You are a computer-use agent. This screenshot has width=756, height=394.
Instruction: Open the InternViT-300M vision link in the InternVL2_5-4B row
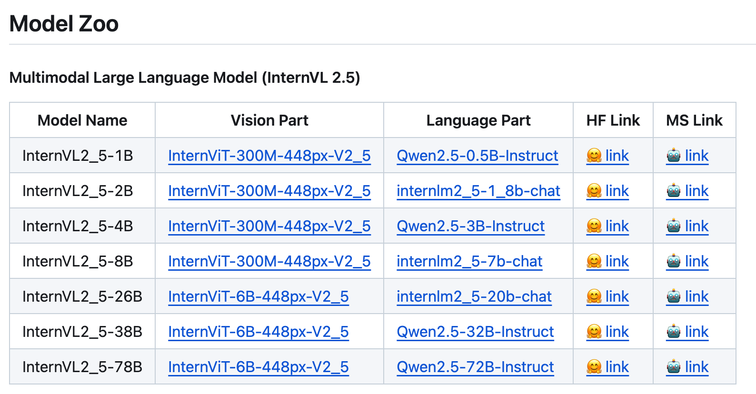[x=269, y=226]
